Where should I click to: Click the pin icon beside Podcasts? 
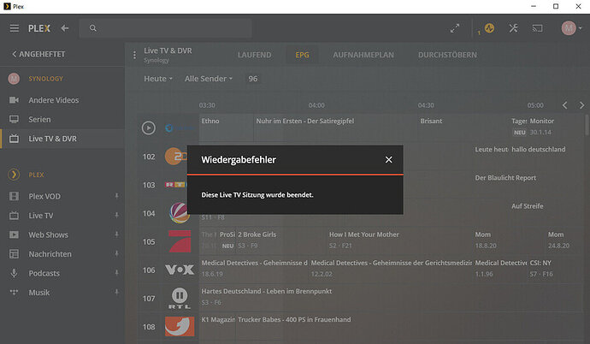(x=116, y=273)
